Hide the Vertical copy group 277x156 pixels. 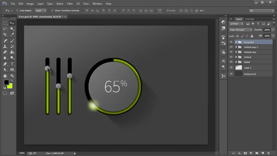[231, 52]
